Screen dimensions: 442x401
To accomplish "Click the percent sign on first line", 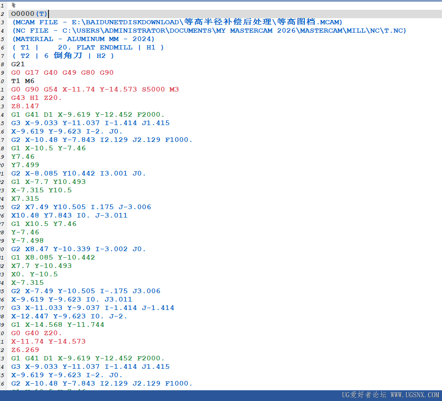I will [x=14, y=5].
